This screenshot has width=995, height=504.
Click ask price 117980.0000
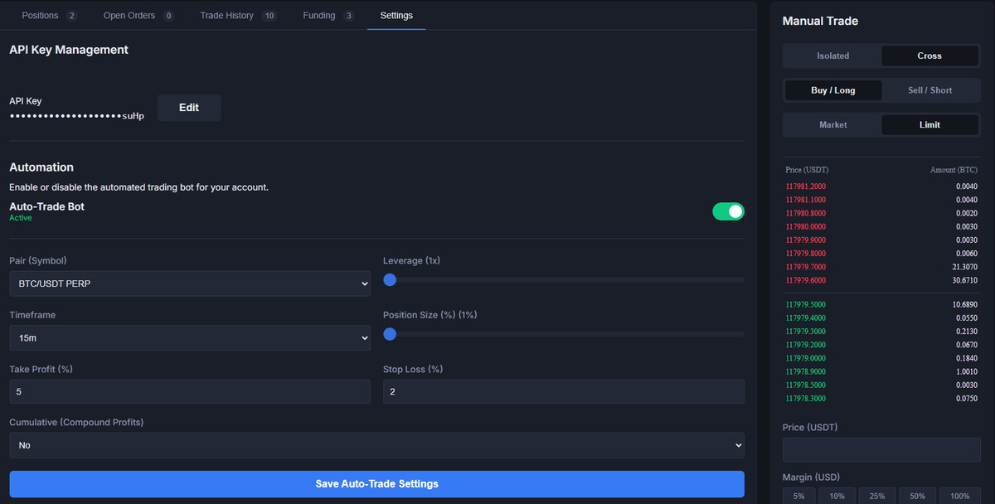[x=805, y=226]
